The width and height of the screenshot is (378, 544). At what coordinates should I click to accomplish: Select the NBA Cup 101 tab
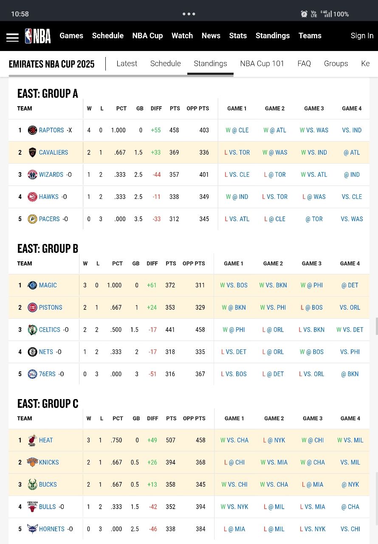click(x=262, y=64)
